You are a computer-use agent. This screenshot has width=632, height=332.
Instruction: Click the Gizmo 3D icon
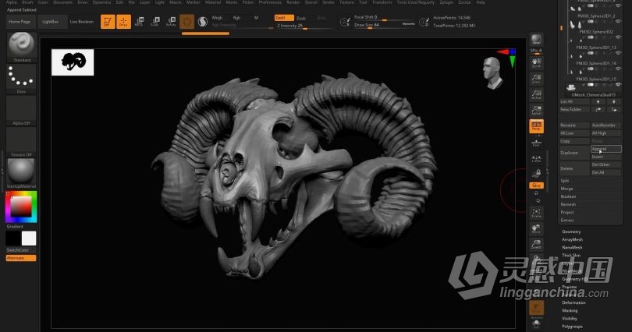pos(186,21)
